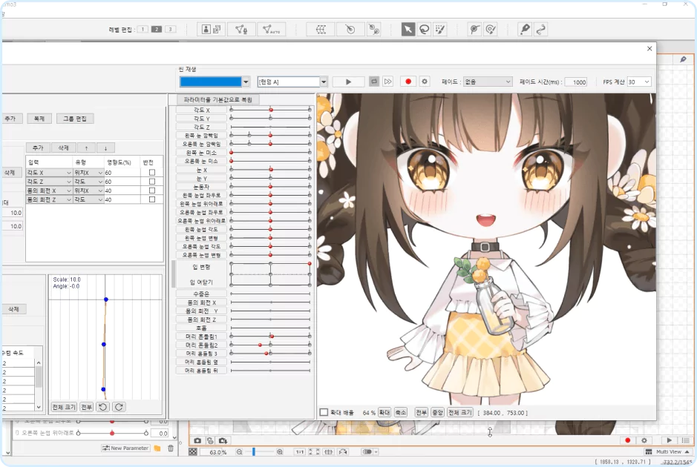This screenshot has width=697, height=467.
Task: Open the 몸의 회전 X input dropdown
Action: tap(49, 191)
